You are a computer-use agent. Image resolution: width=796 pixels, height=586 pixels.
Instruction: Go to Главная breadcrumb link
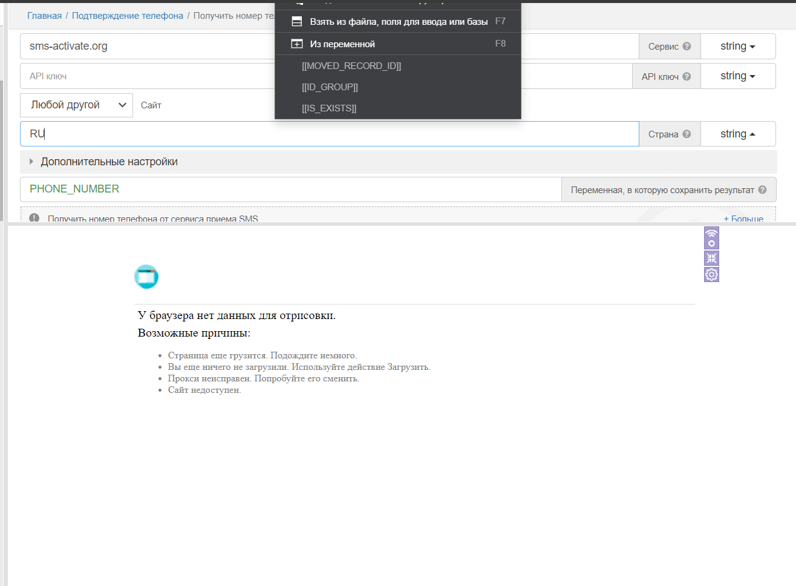point(44,16)
